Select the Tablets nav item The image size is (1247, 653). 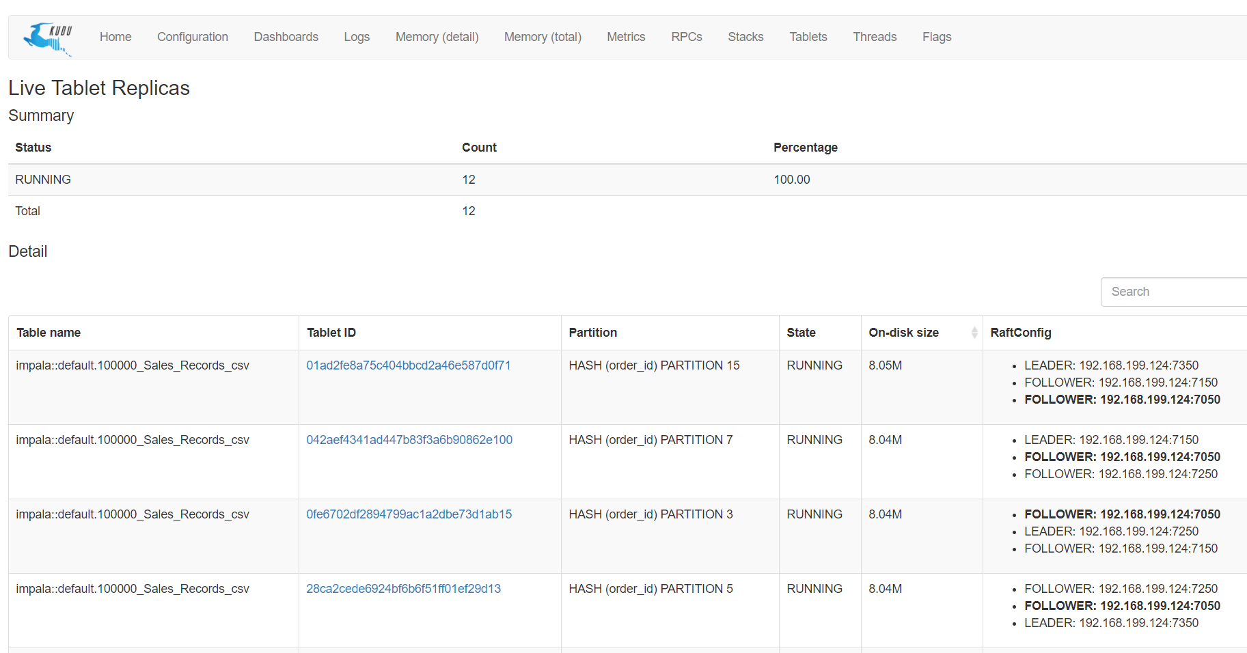point(808,37)
